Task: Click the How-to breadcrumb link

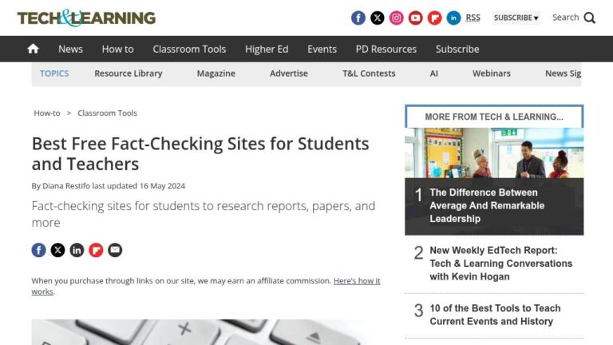Action: [x=46, y=113]
